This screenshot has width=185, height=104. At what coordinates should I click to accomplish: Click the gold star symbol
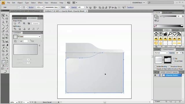click(161, 43)
